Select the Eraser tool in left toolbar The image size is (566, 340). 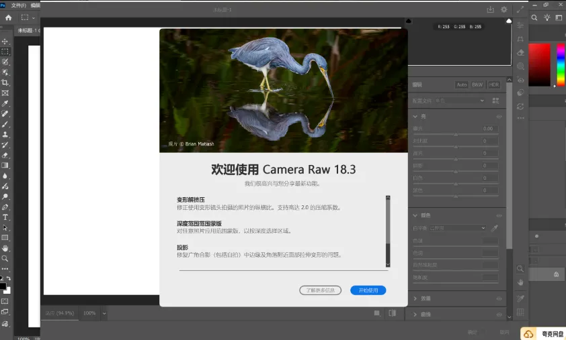[x=5, y=155]
